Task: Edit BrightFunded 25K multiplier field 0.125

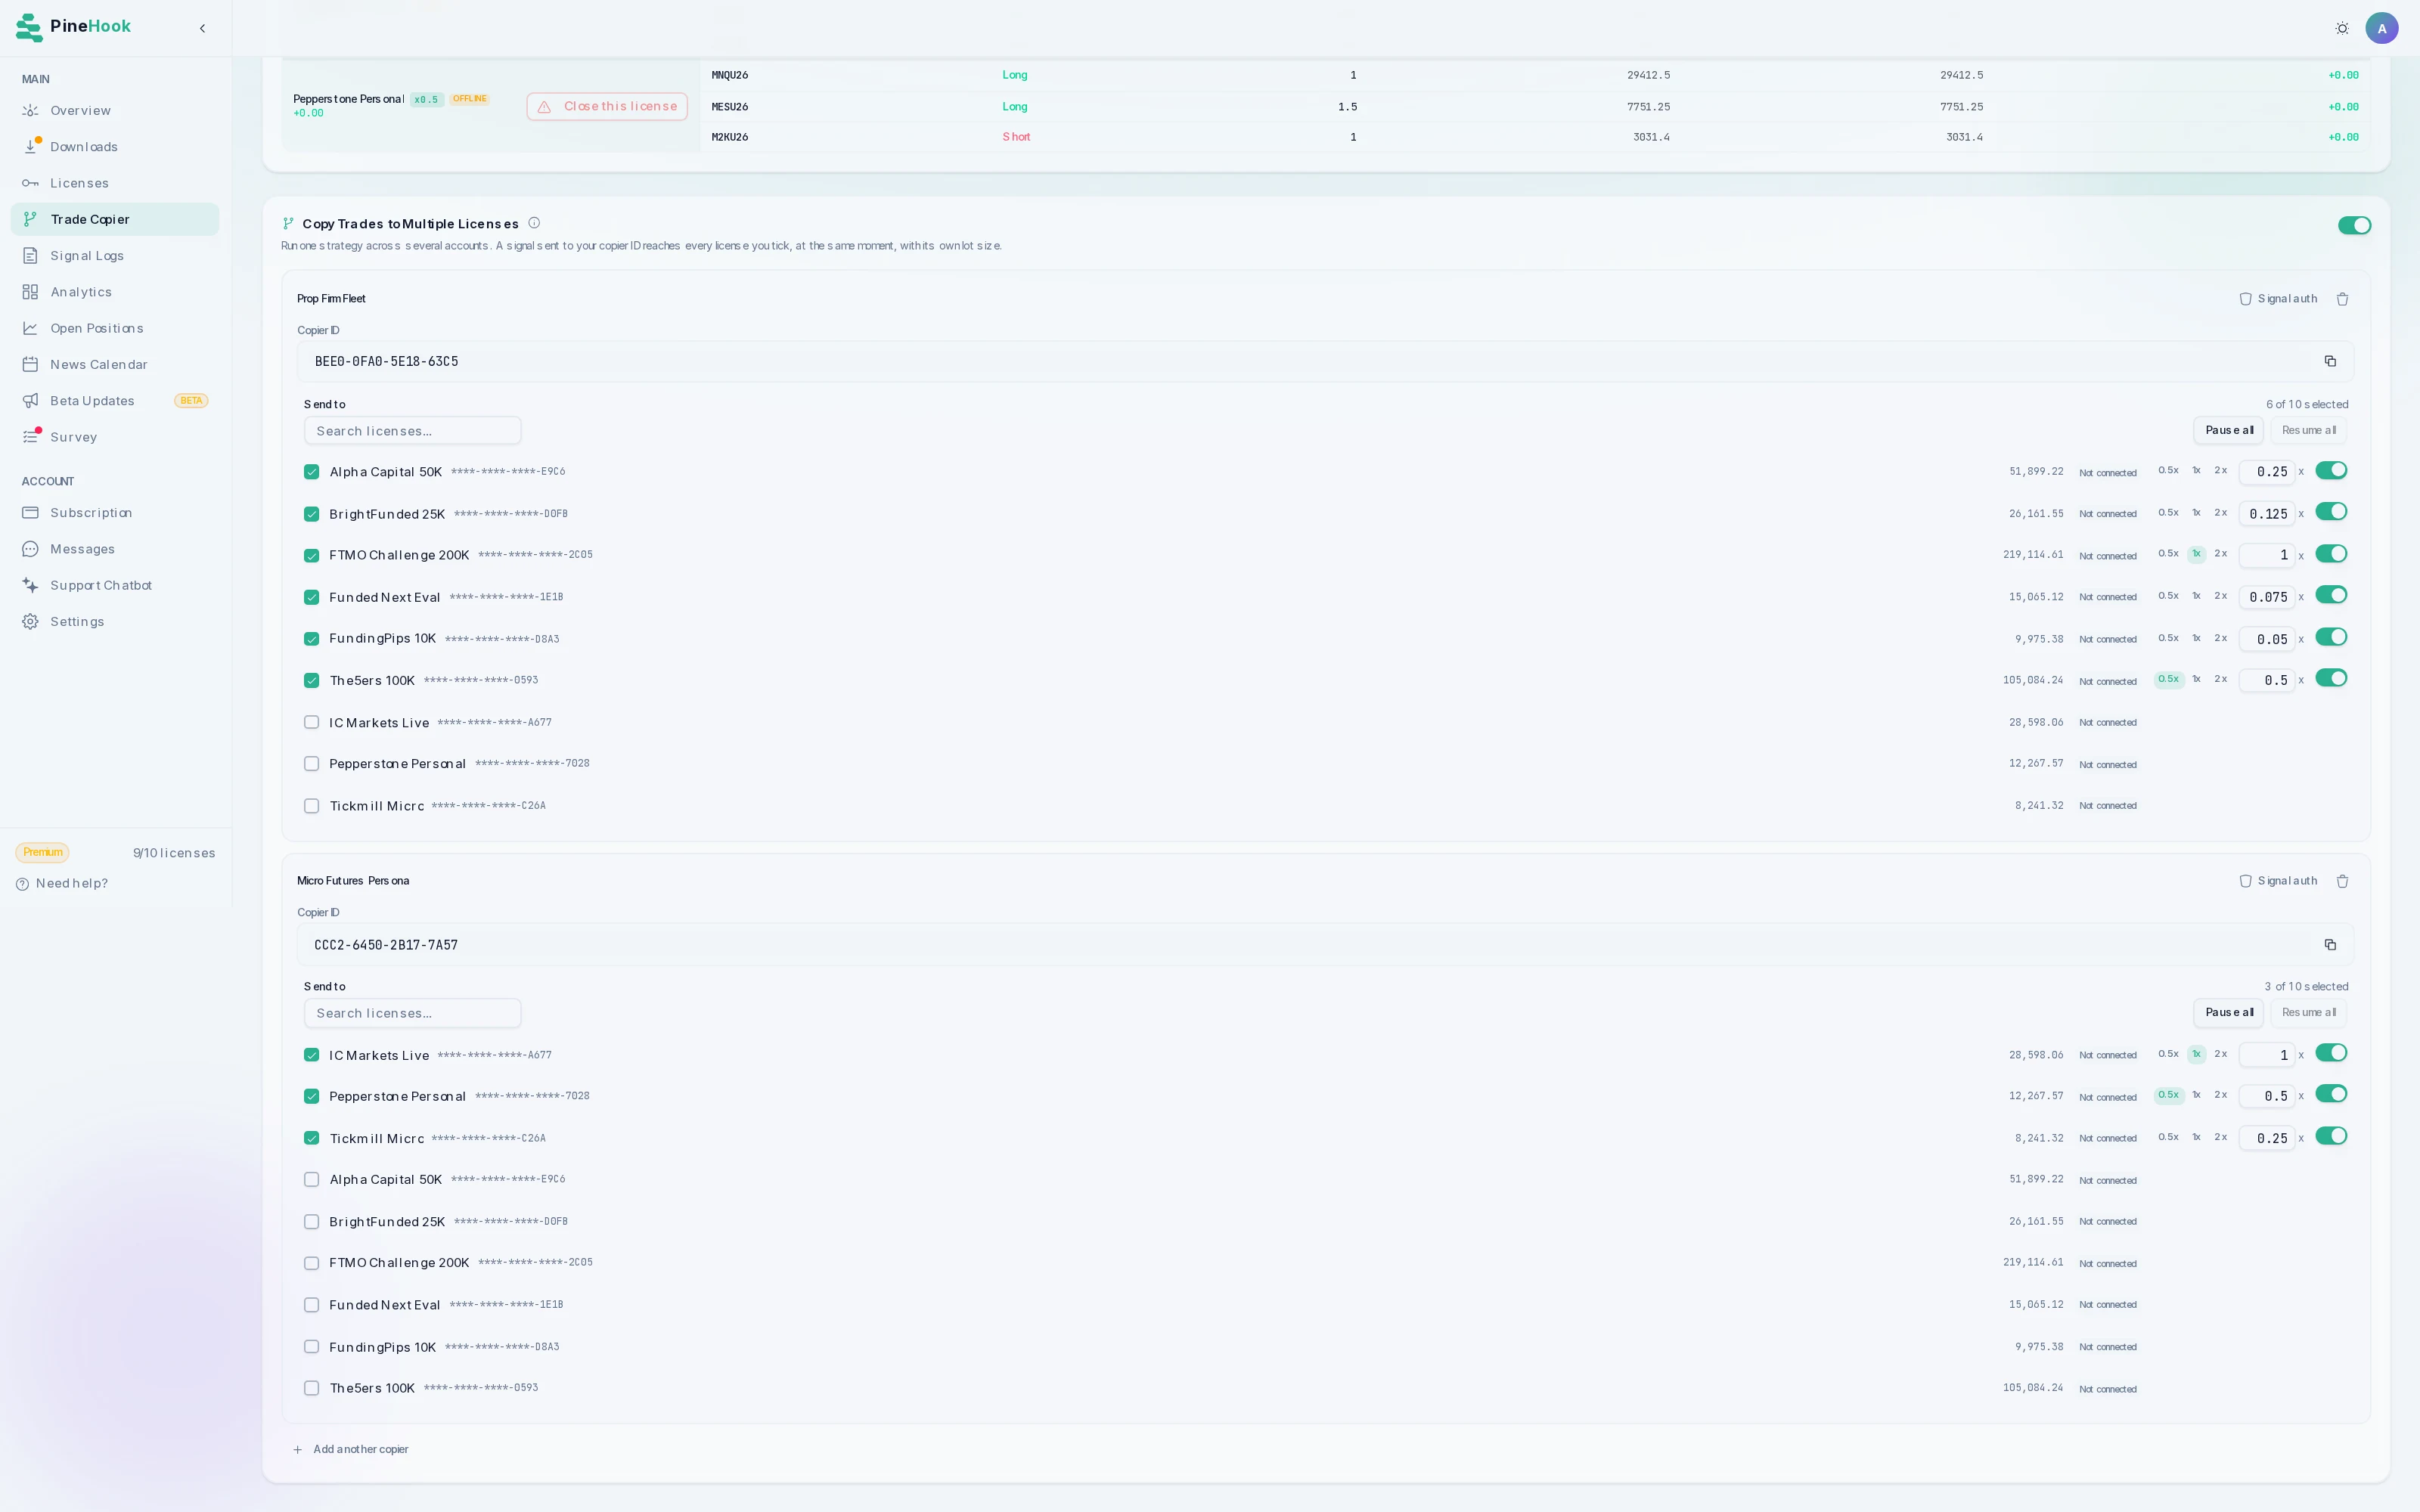Action: pos(2266,514)
